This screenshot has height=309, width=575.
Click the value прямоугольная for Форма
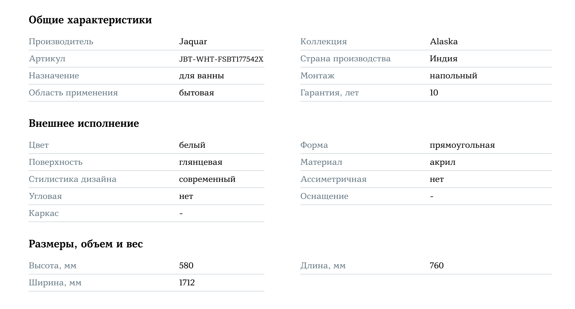462,145
